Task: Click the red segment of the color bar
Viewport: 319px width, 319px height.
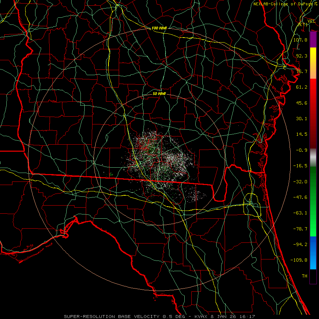Action: (x=313, y=113)
